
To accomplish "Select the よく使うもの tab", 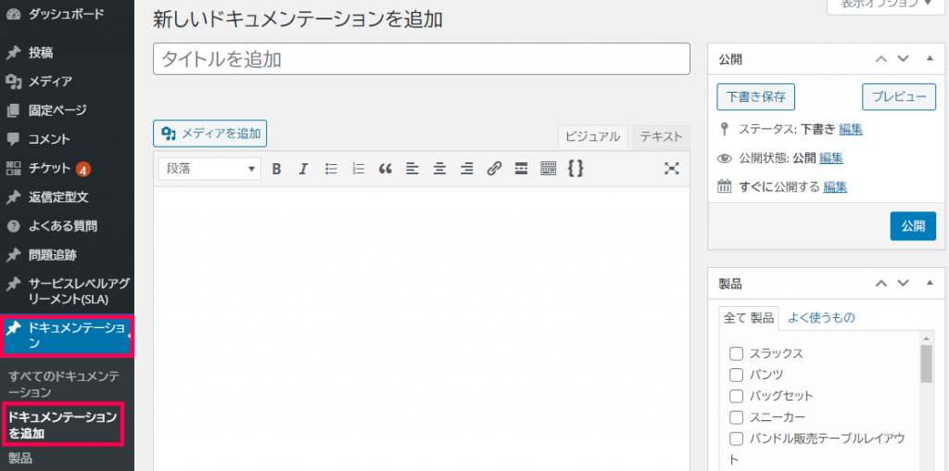I will (x=821, y=318).
